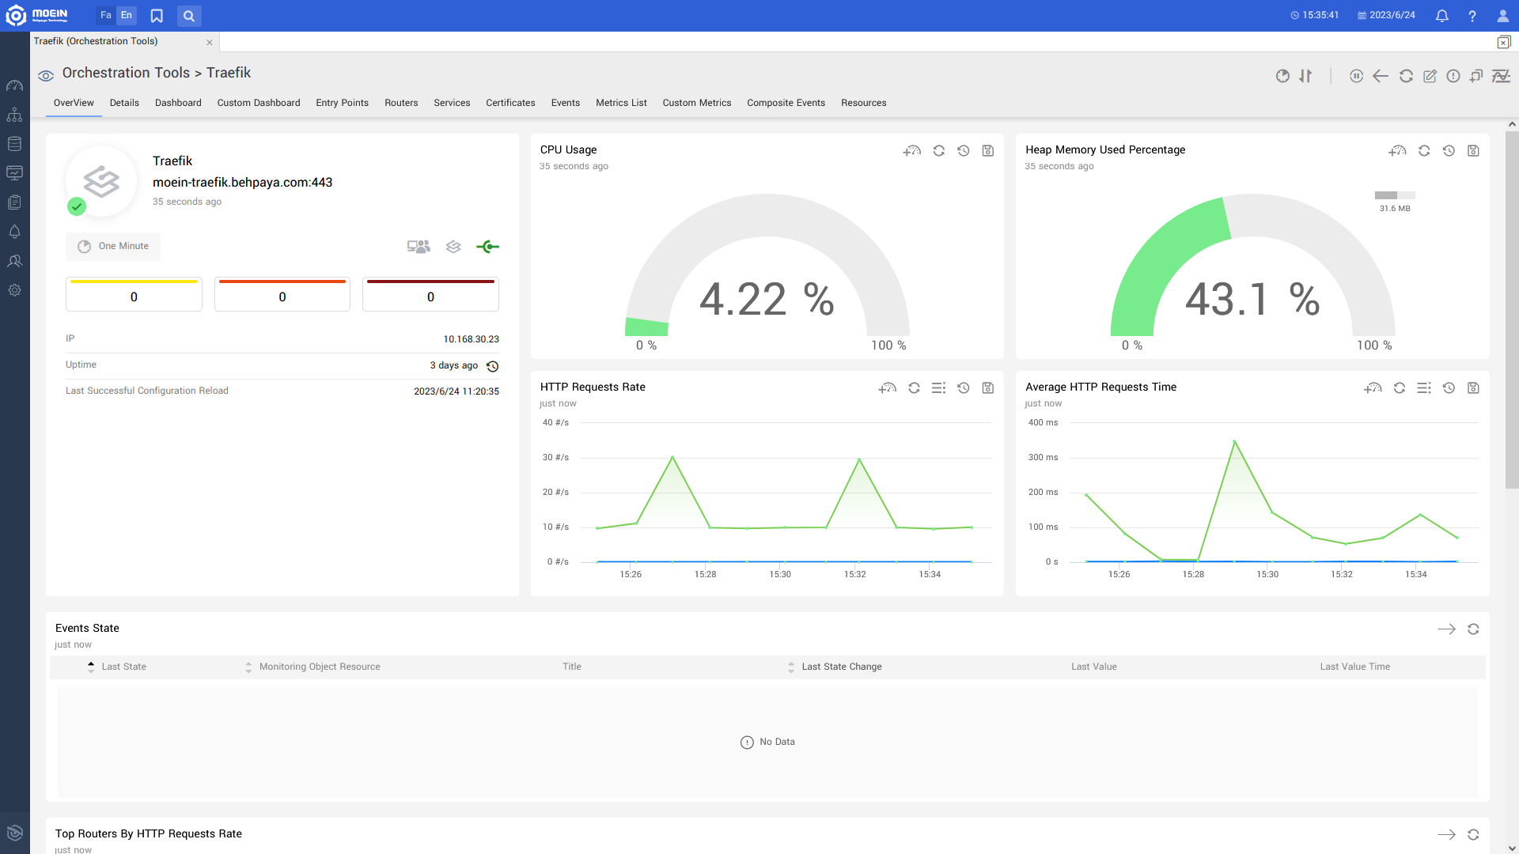The height and width of the screenshot is (854, 1519).
Task: Toggle the eye visibility icon beside title
Action: [46, 76]
